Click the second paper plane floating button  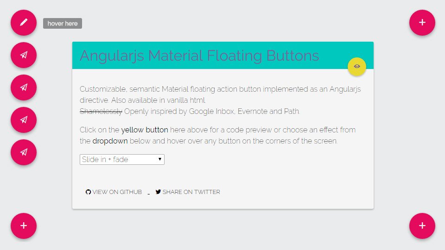24,87
